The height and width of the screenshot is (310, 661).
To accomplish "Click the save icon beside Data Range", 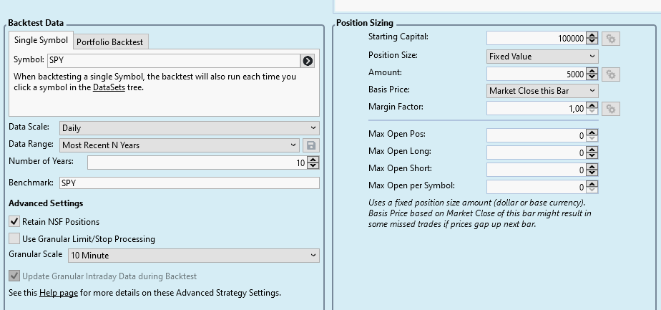I will pyautogui.click(x=311, y=145).
